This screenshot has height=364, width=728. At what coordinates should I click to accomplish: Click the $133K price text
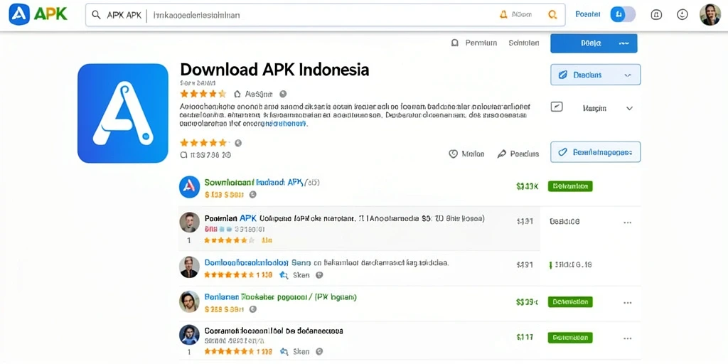[527, 187]
